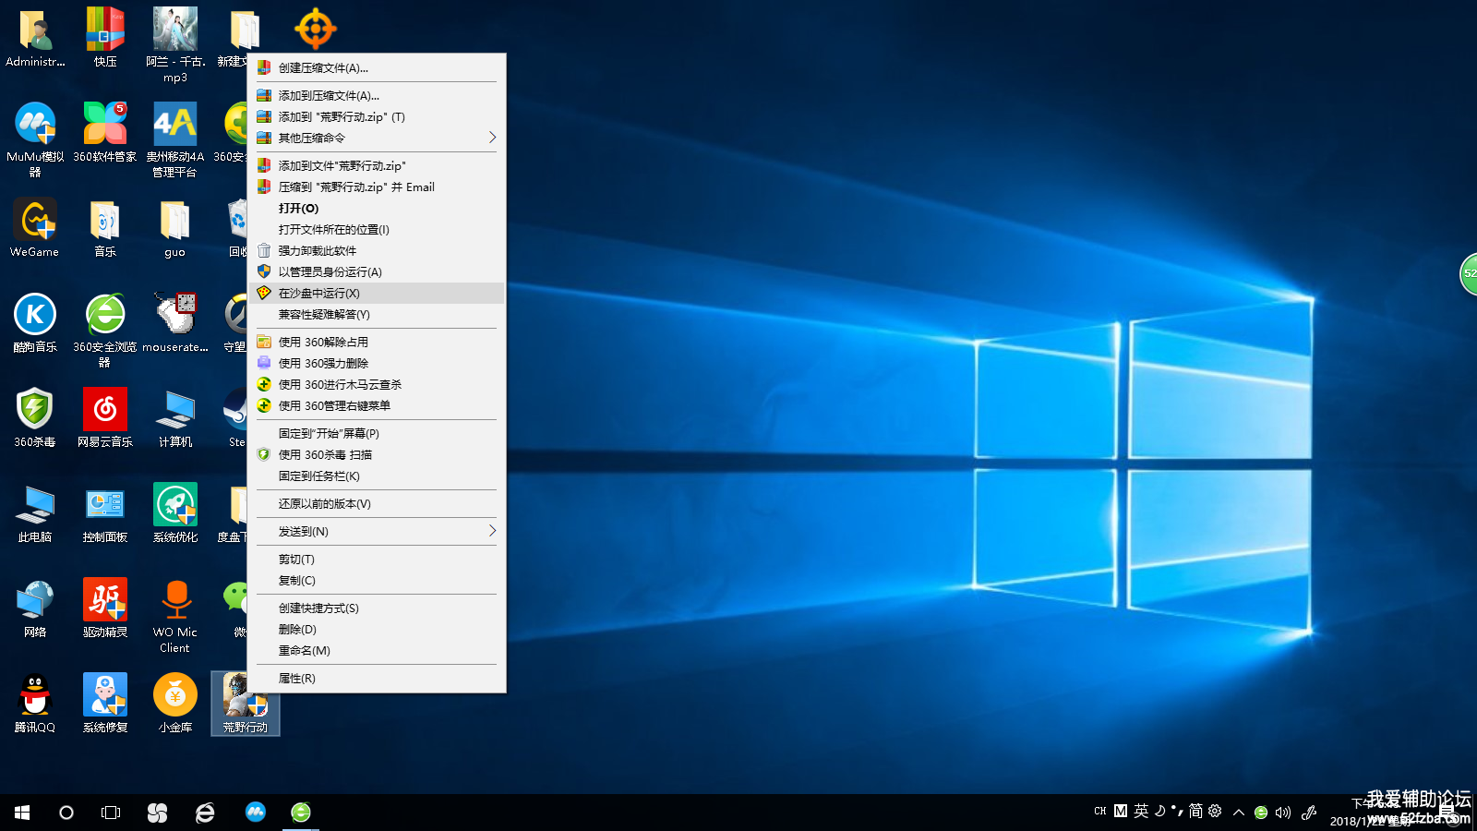Click the Windows Start button
1477x831 pixels.
point(22,813)
